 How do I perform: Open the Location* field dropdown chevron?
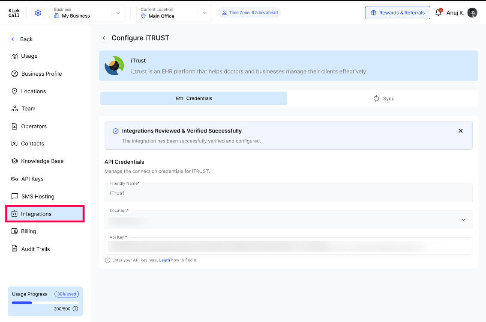point(463,220)
